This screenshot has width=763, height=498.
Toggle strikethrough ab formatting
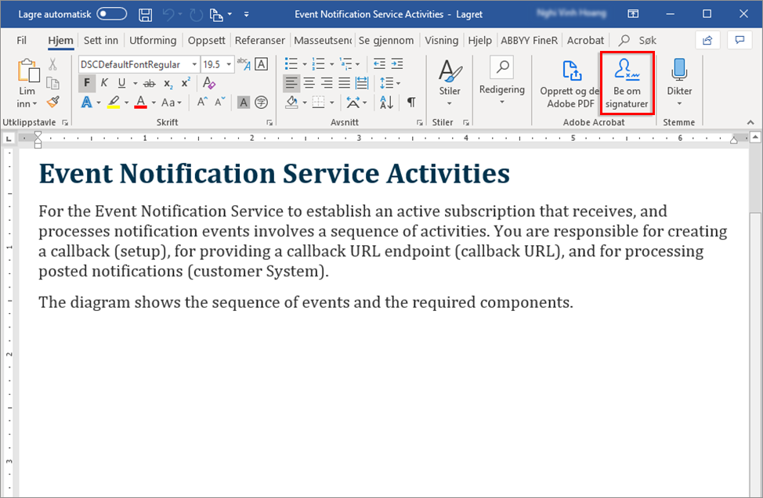(150, 84)
